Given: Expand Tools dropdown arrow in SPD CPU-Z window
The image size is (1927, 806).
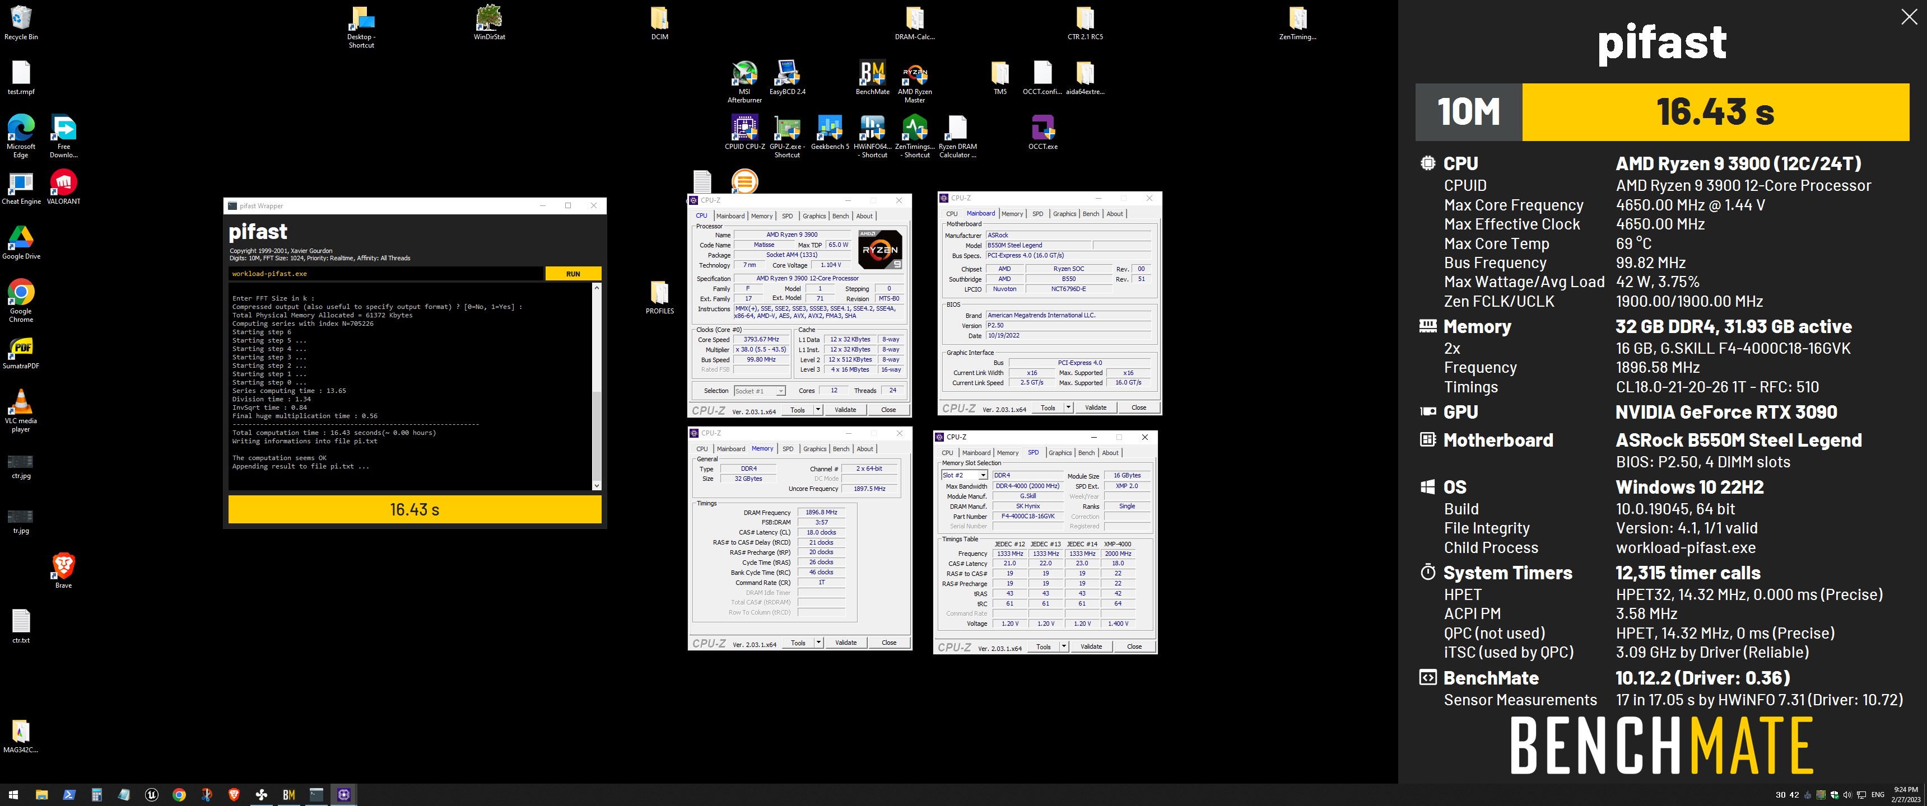Looking at the screenshot, I should click(1063, 646).
